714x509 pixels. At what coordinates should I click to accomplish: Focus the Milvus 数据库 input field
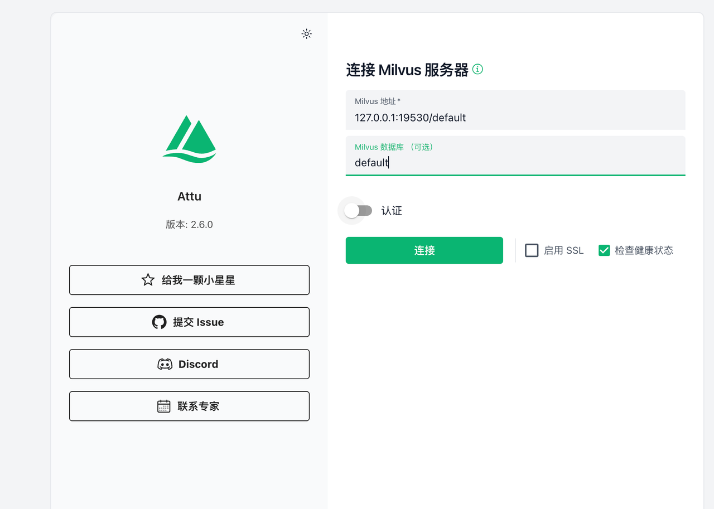pyautogui.click(x=515, y=156)
